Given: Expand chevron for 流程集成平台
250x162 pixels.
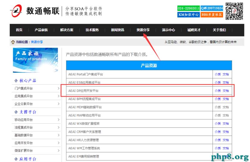Looking at the screenshot, I should (x=58, y=127).
